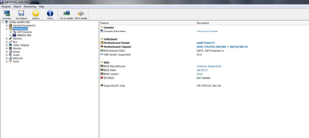
Task: Select Motherboard in the tree
Action: [20, 29]
